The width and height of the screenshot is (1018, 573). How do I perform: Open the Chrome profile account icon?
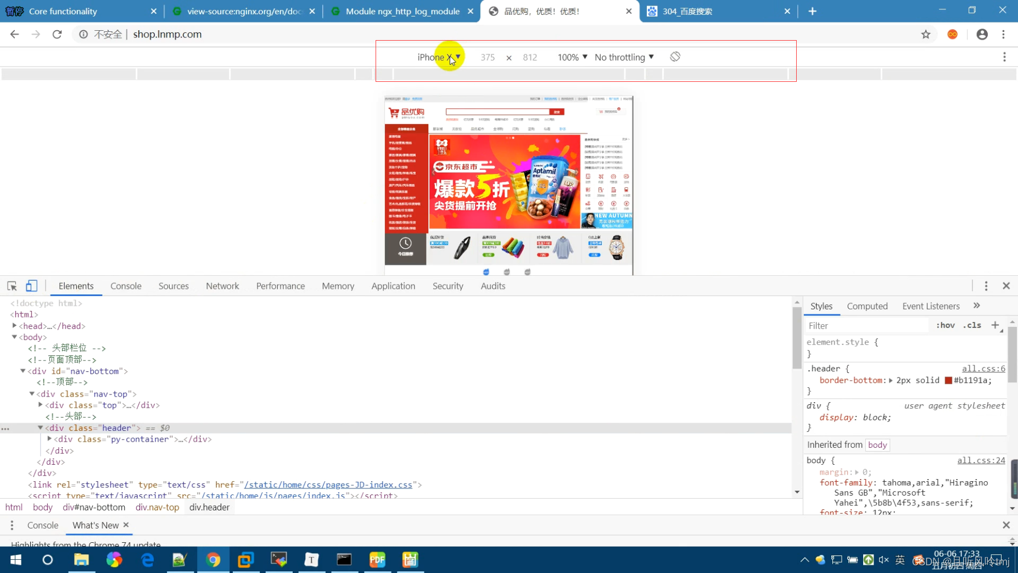[982, 34]
